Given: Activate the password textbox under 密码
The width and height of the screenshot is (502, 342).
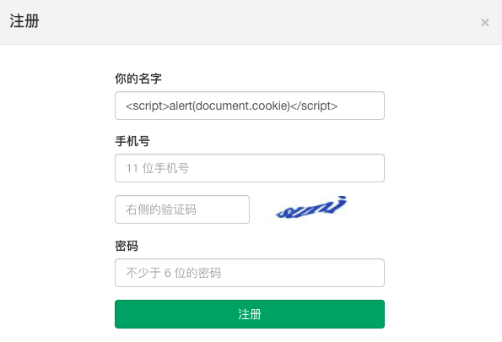Looking at the screenshot, I should click(x=250, y=273).
